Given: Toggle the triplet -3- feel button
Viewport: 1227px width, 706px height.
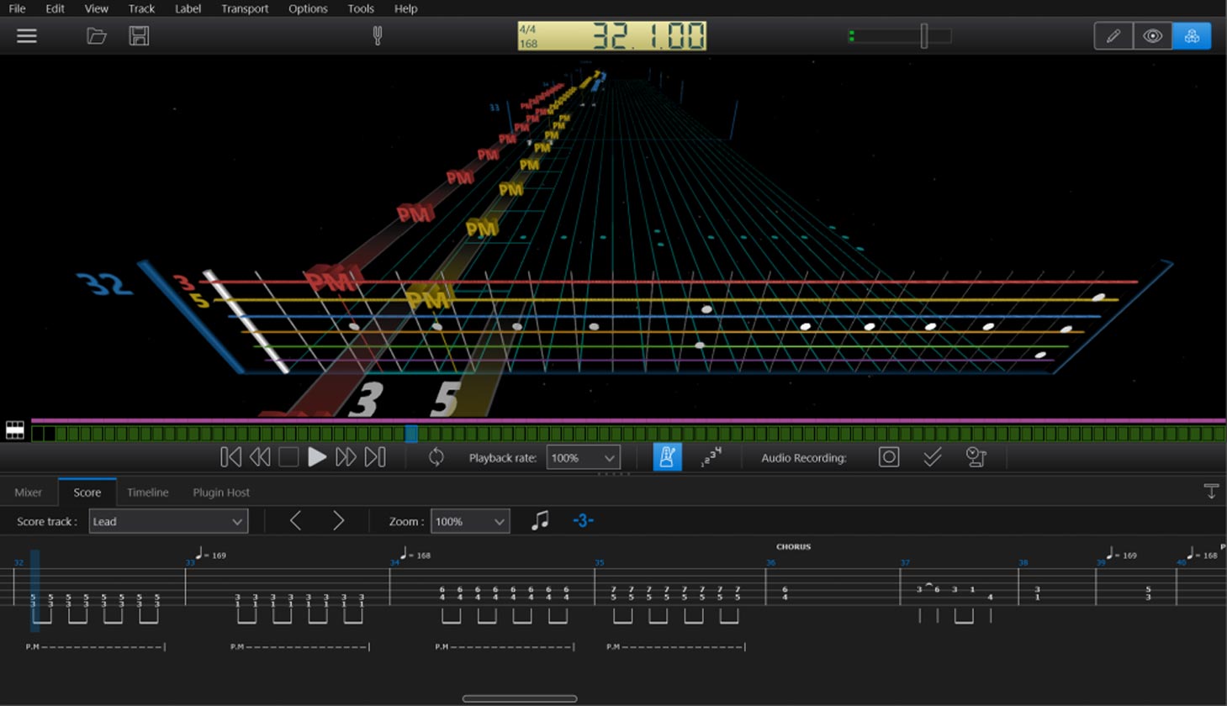Looking at the screenshot, I should point(583,521).
